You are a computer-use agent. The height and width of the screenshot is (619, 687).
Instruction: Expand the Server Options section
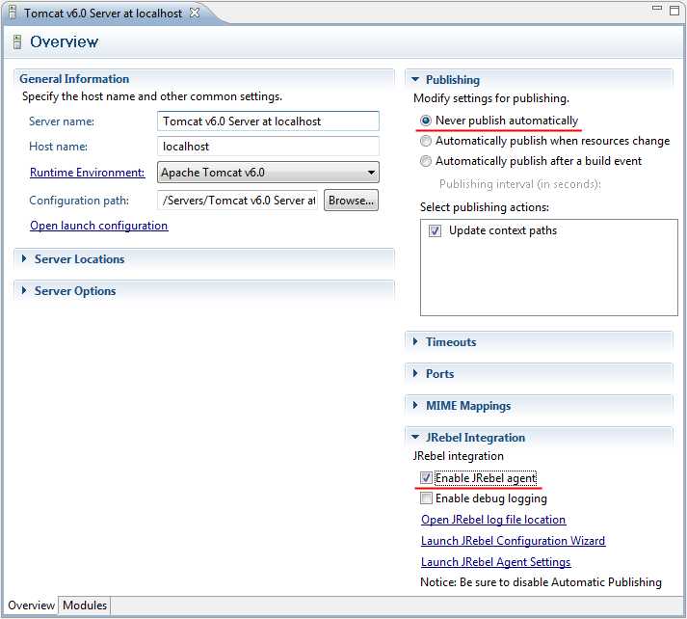click(x=24, y=290)
